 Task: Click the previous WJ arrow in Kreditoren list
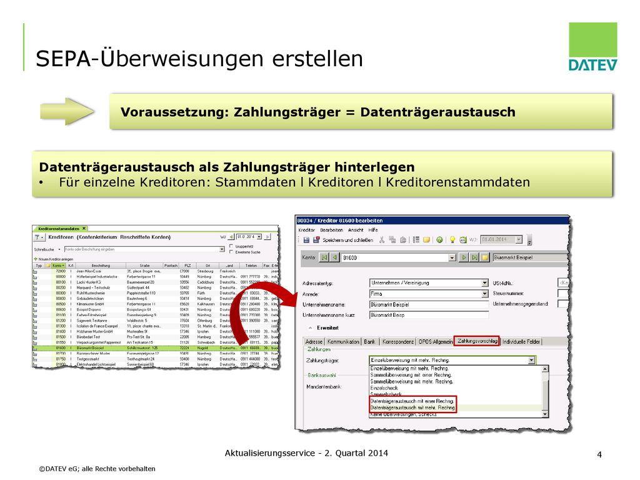(231, 237)
